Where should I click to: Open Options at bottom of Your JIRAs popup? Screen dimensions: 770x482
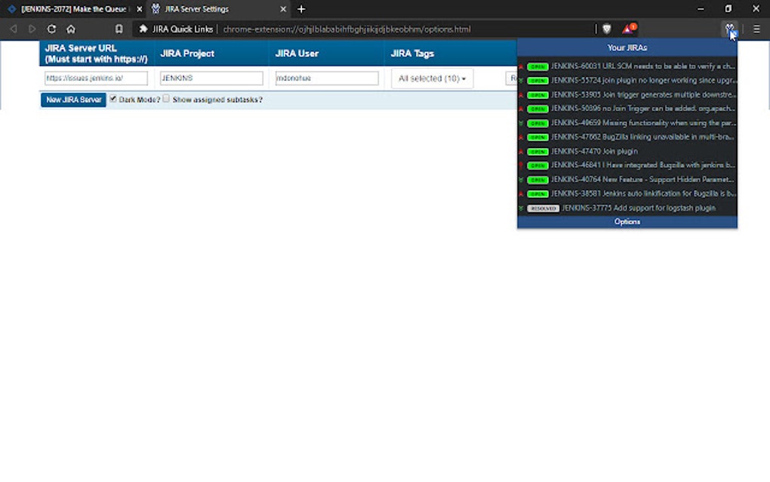(627, 221)
